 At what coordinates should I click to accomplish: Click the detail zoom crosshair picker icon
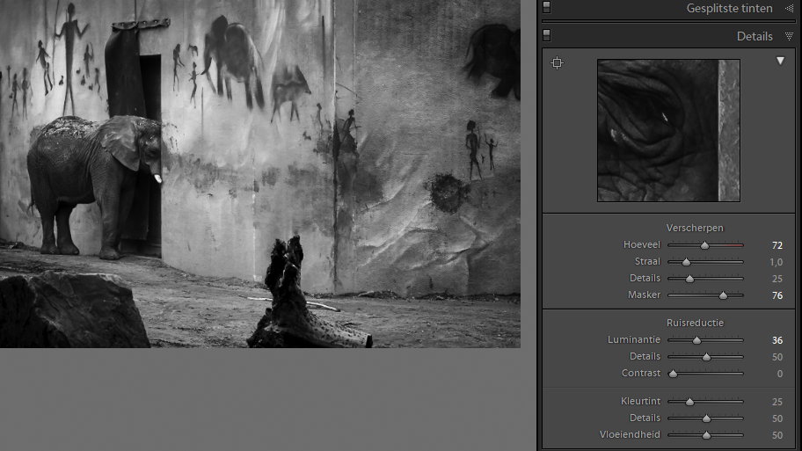pyautogui.click(x=557, y=62)
